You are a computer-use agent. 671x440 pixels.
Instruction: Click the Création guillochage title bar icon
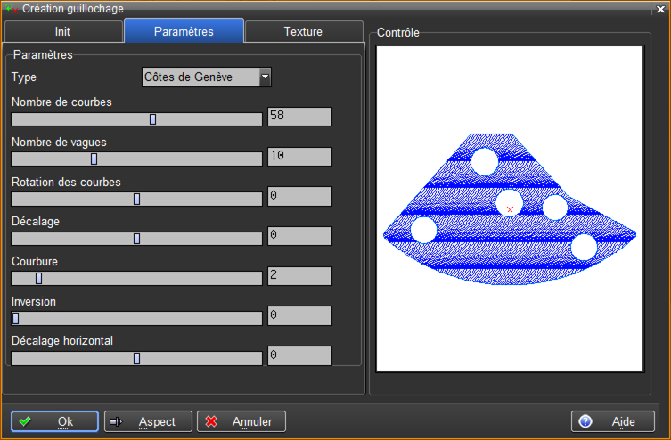pyautogui.click(x=12, y=8)
